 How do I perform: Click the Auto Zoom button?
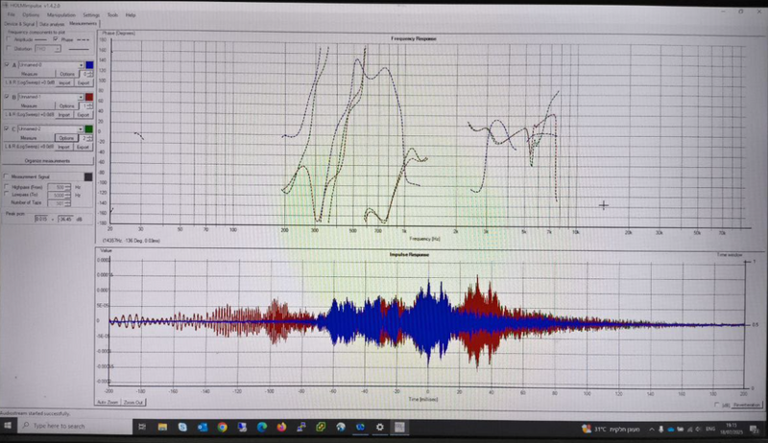pos(108,402)
